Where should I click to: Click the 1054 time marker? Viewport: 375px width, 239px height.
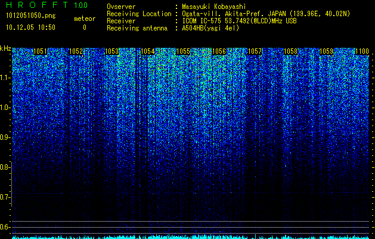click(x=148, y=51)
